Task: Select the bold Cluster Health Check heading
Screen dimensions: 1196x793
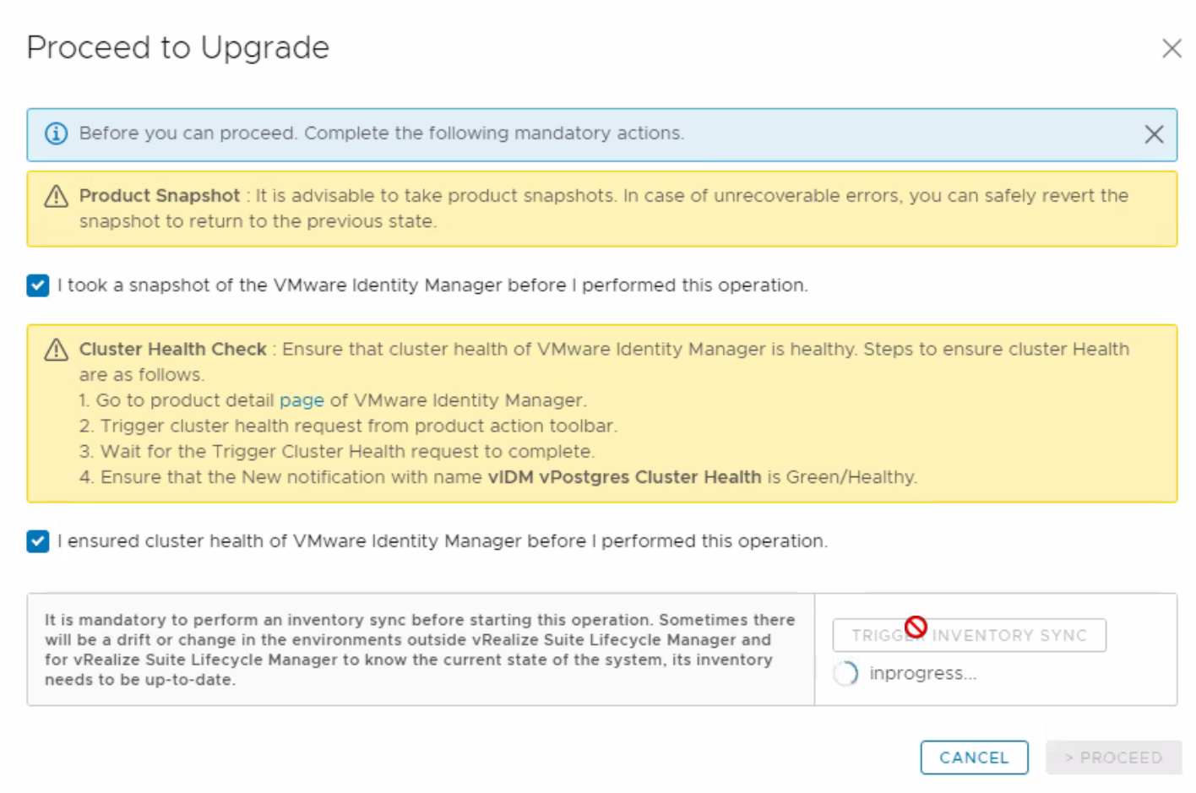Action: point(172,350)
